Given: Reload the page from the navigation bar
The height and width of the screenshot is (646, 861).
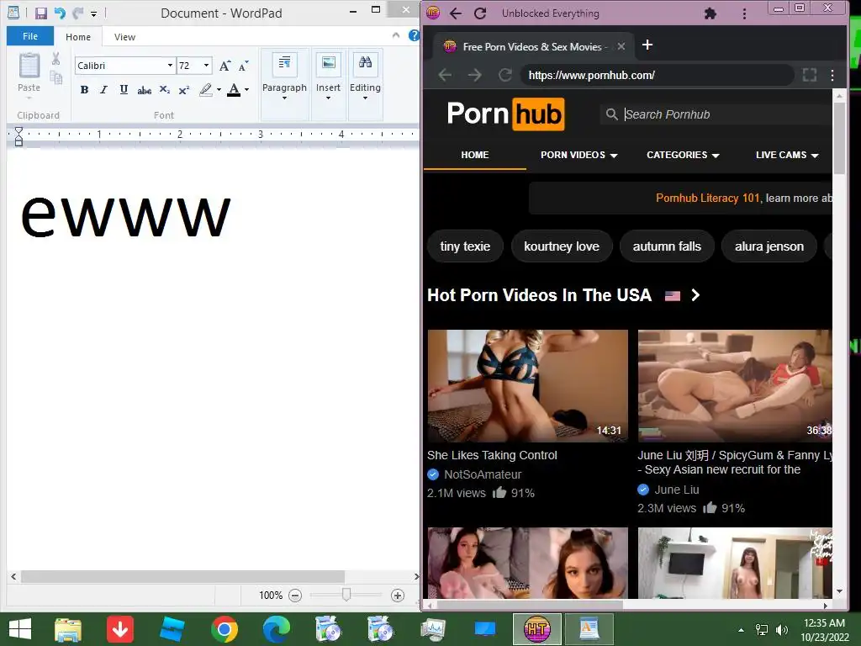Looking at the screenshot, I should click(x=505, y=75).
